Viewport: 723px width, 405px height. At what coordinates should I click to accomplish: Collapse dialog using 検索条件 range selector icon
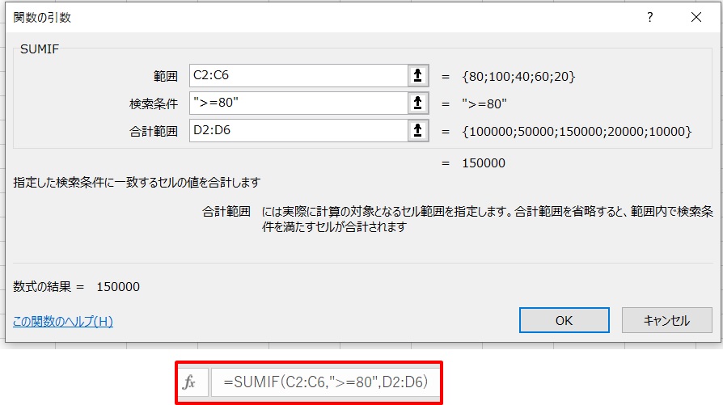(x=418, y=103)
